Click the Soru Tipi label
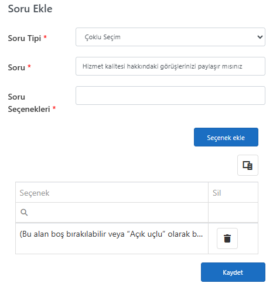 (x=25, y=38)
